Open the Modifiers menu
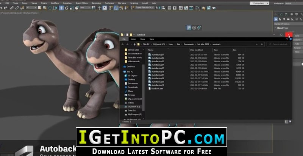 pyautogui.click(x=55, y=3)
